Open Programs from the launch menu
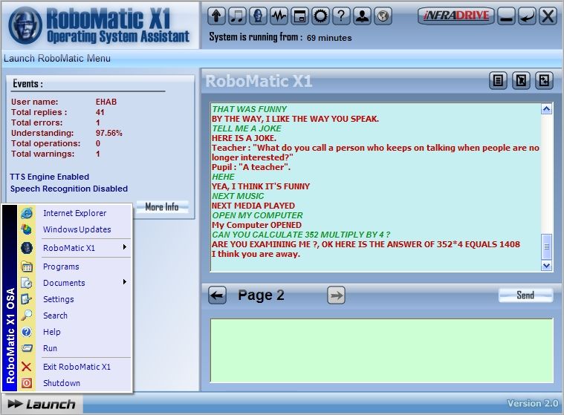 61,267
